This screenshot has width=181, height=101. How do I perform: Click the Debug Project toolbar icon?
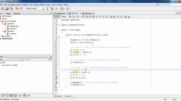point(62,9)
